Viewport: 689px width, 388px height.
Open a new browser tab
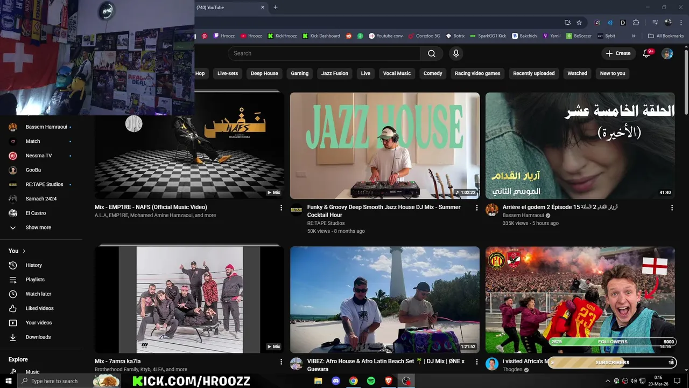[276, 8]
